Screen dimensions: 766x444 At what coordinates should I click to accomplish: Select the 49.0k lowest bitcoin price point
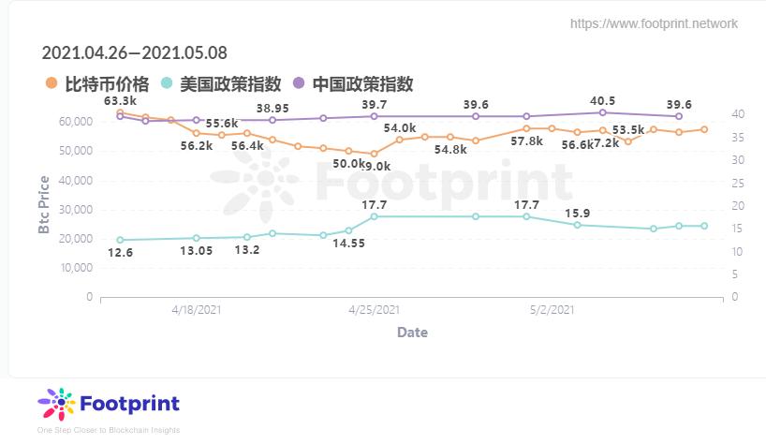tap(375, 154)
